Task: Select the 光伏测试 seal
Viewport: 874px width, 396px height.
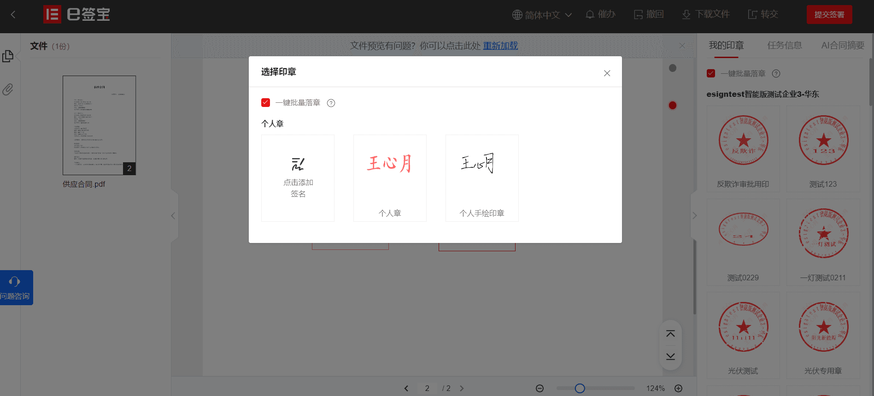Action: click(743, 335)
